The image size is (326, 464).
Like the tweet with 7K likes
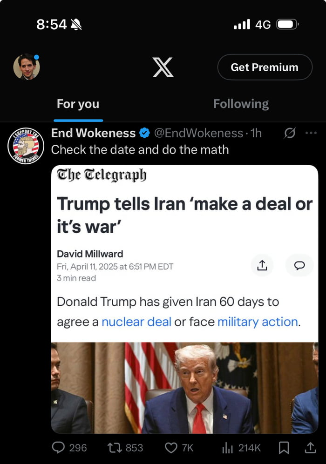point(171,448)
